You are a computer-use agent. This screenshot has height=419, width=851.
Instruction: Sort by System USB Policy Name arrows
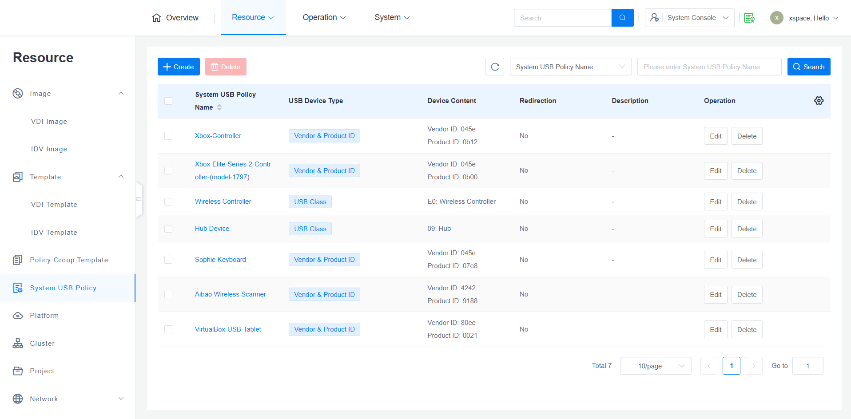click(x=219, y=107)
